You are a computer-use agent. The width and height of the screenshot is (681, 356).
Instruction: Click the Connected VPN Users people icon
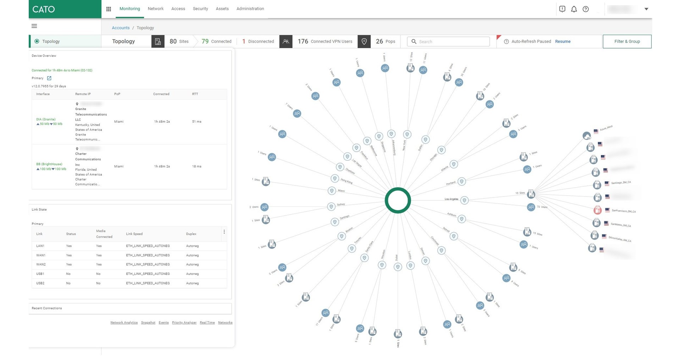coord(286,41)
